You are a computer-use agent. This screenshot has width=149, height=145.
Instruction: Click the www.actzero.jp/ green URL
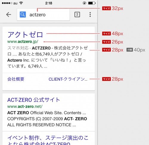tap(23, 42)
